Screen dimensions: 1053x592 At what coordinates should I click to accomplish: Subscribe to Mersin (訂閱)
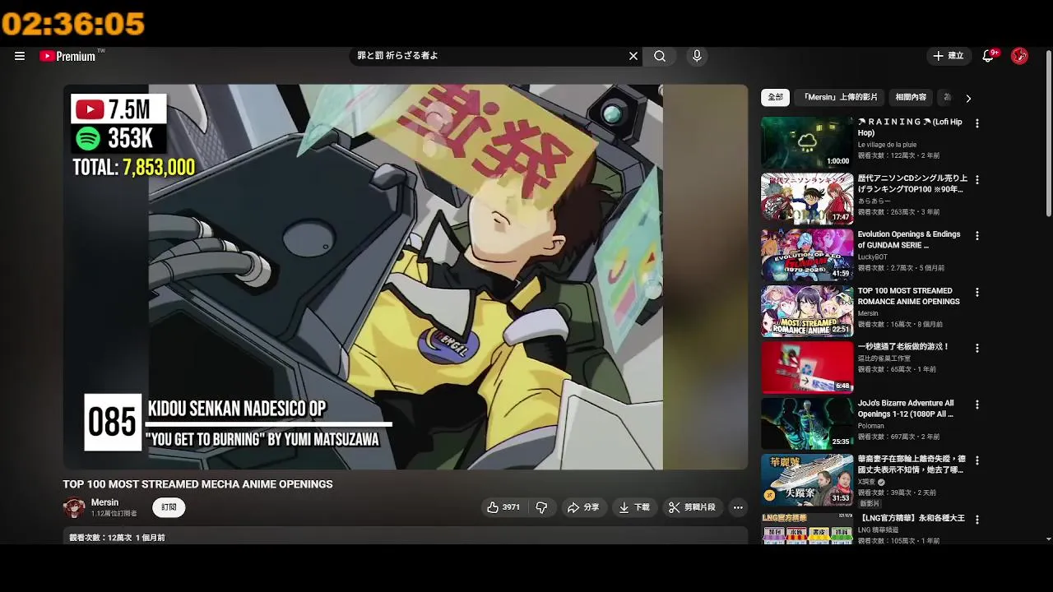pyautogui.click(x=169, y=507)
